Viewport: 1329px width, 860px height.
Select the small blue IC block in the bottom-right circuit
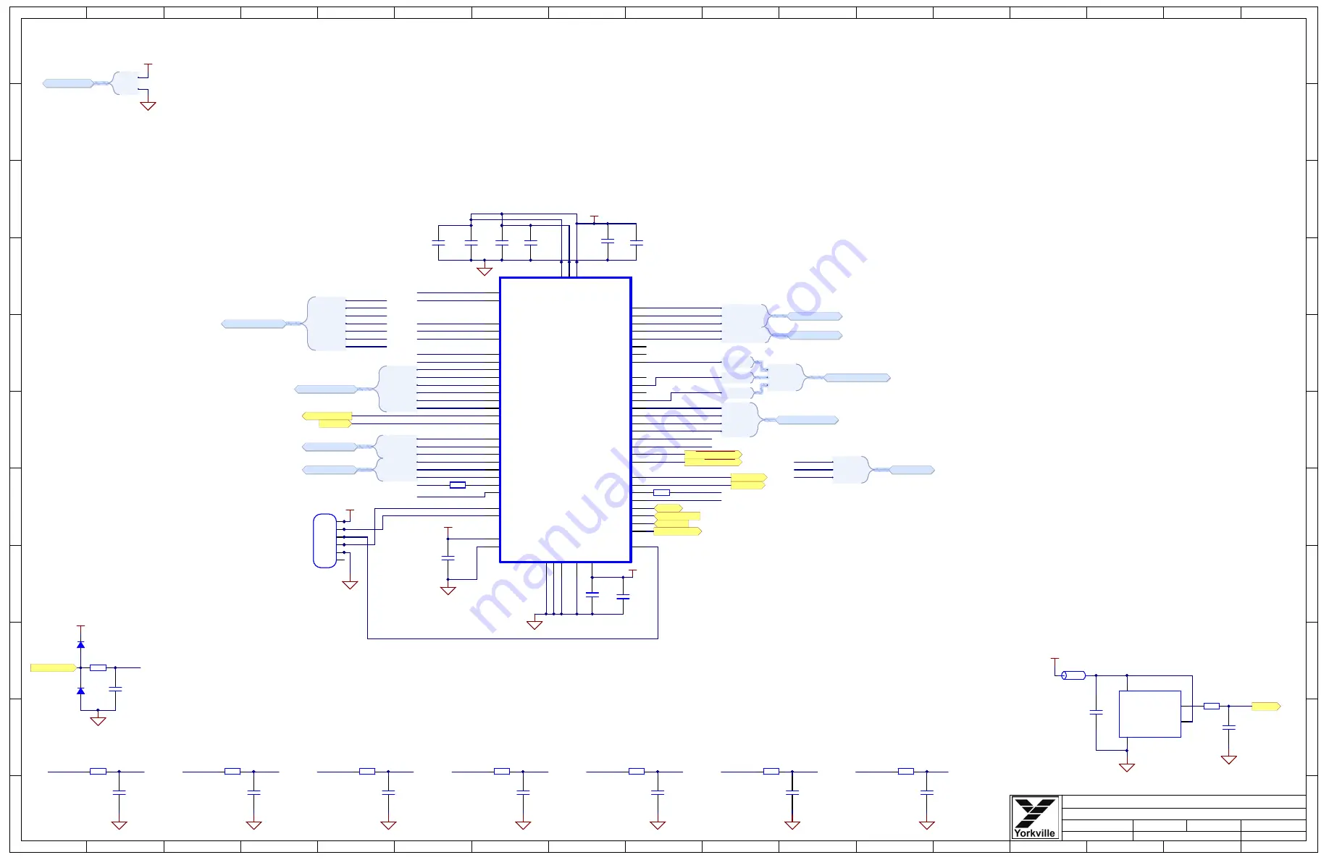pyautogui.click(x=1149, y=714)
